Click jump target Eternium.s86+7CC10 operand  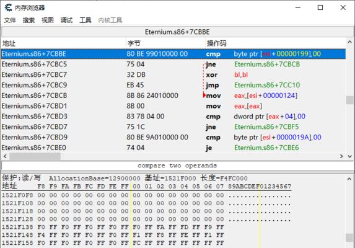pos(267,85)
